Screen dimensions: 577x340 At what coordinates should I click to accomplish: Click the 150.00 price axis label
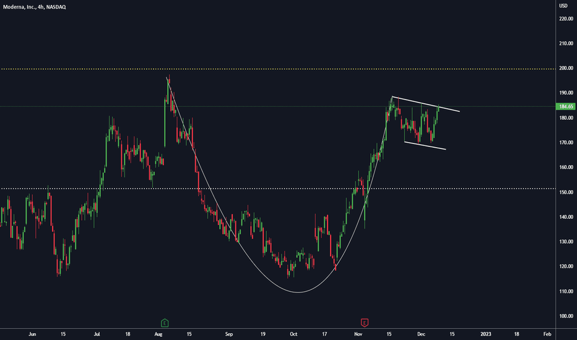click(x=566, y=192)
